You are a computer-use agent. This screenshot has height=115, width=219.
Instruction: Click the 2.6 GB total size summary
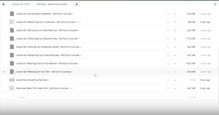coord(192,97)
